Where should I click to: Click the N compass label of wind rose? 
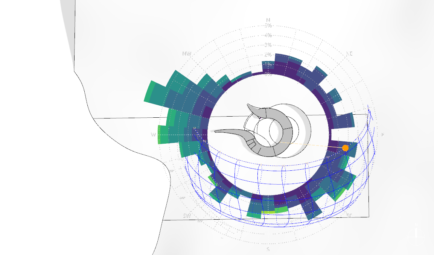point(268,20)
